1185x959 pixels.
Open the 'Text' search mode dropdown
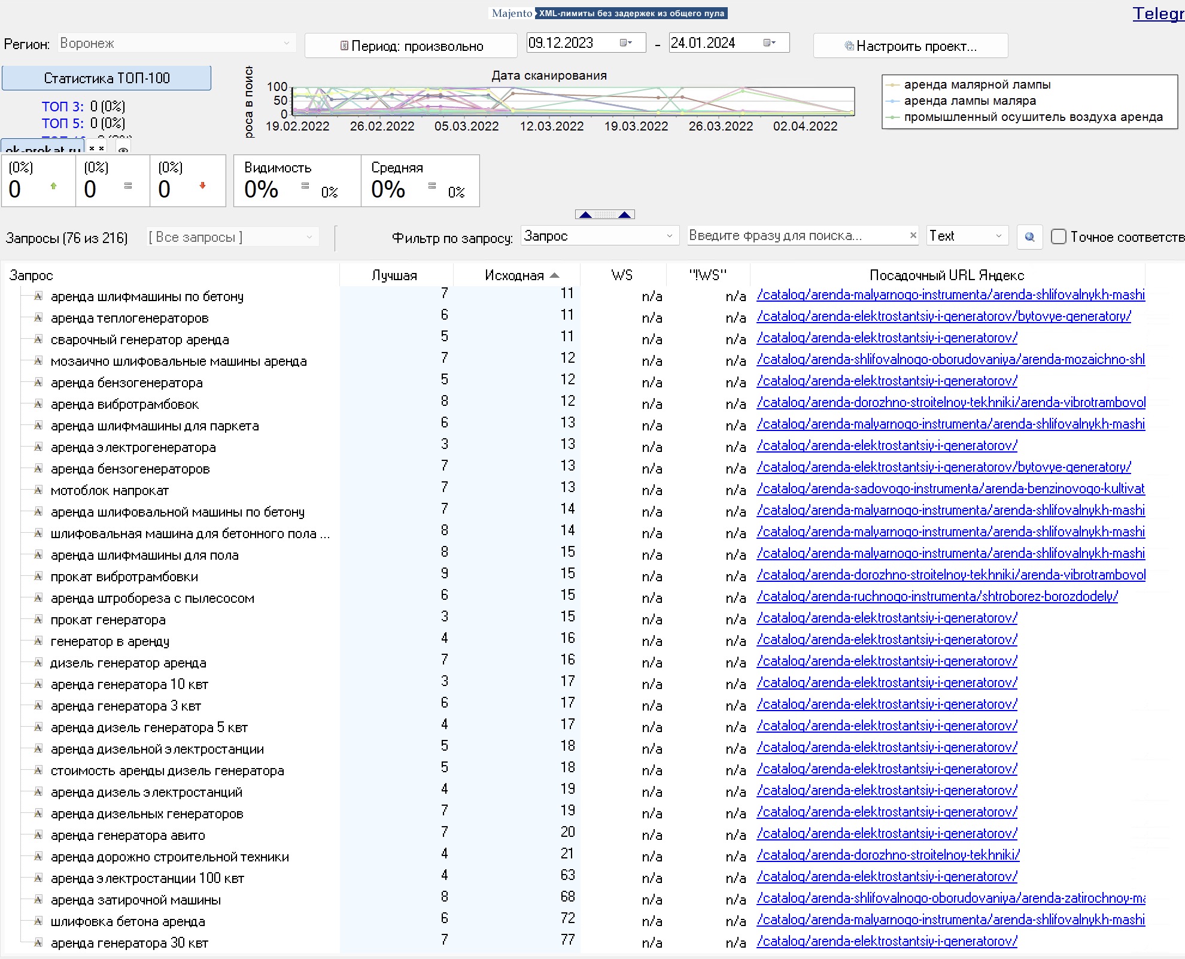click(x=967, y=236)
